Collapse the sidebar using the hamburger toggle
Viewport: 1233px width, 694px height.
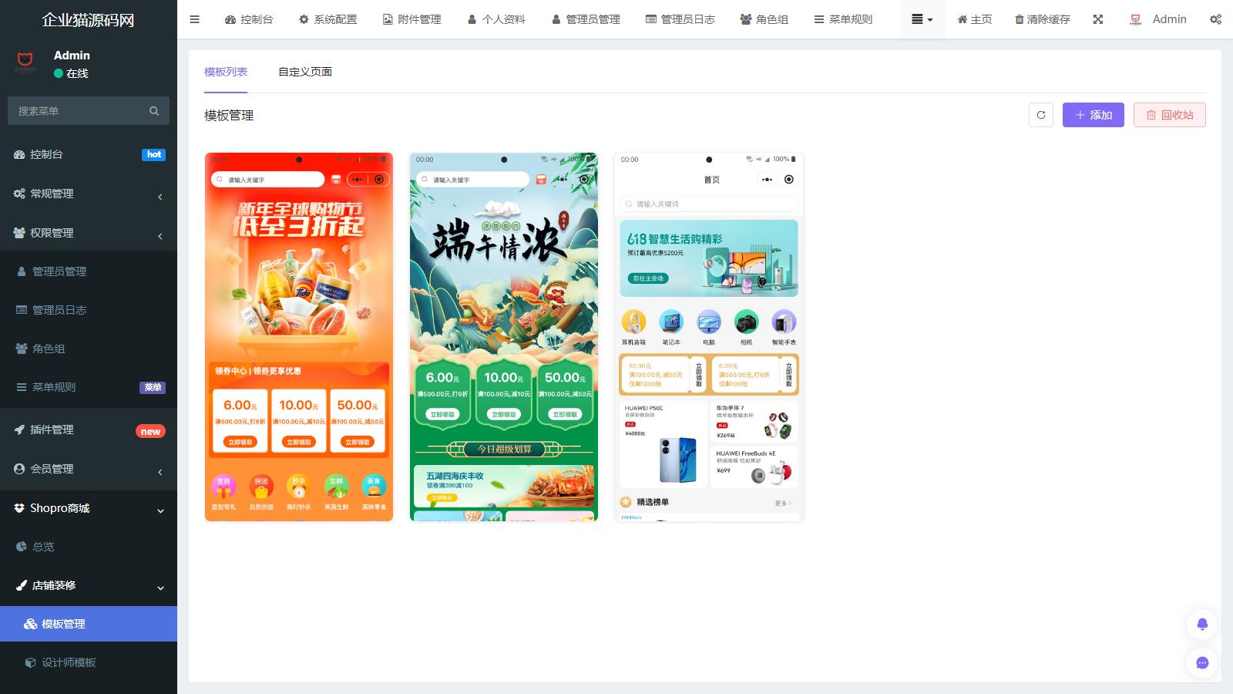point(194,19)
